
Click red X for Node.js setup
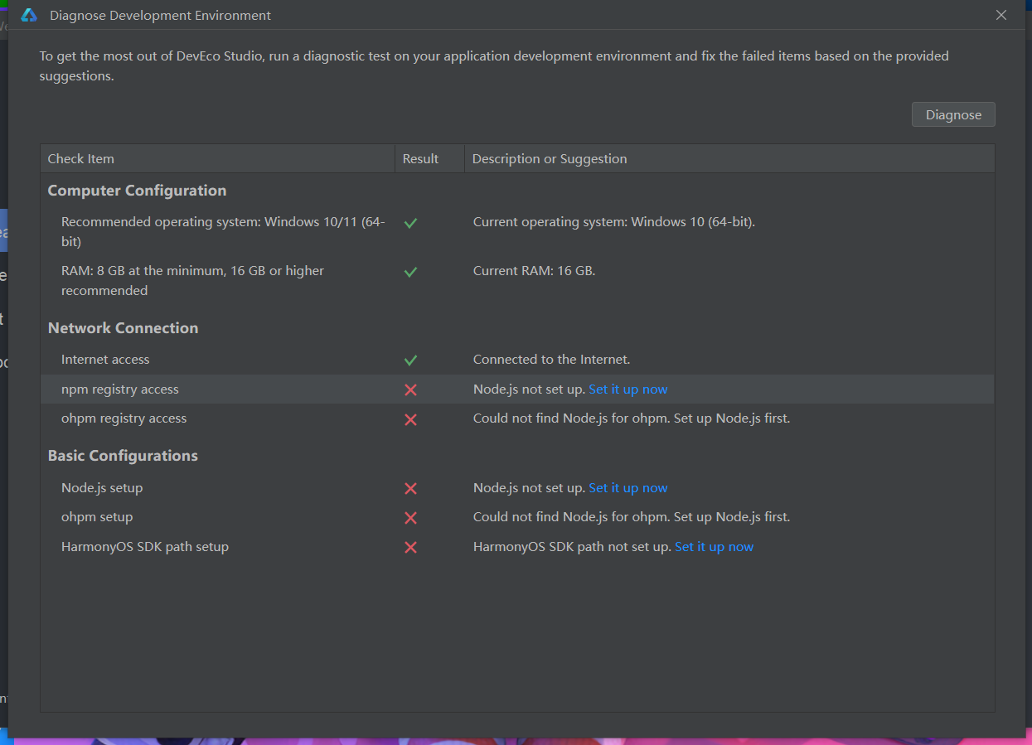pyautogui.click(x=410, y=489)
